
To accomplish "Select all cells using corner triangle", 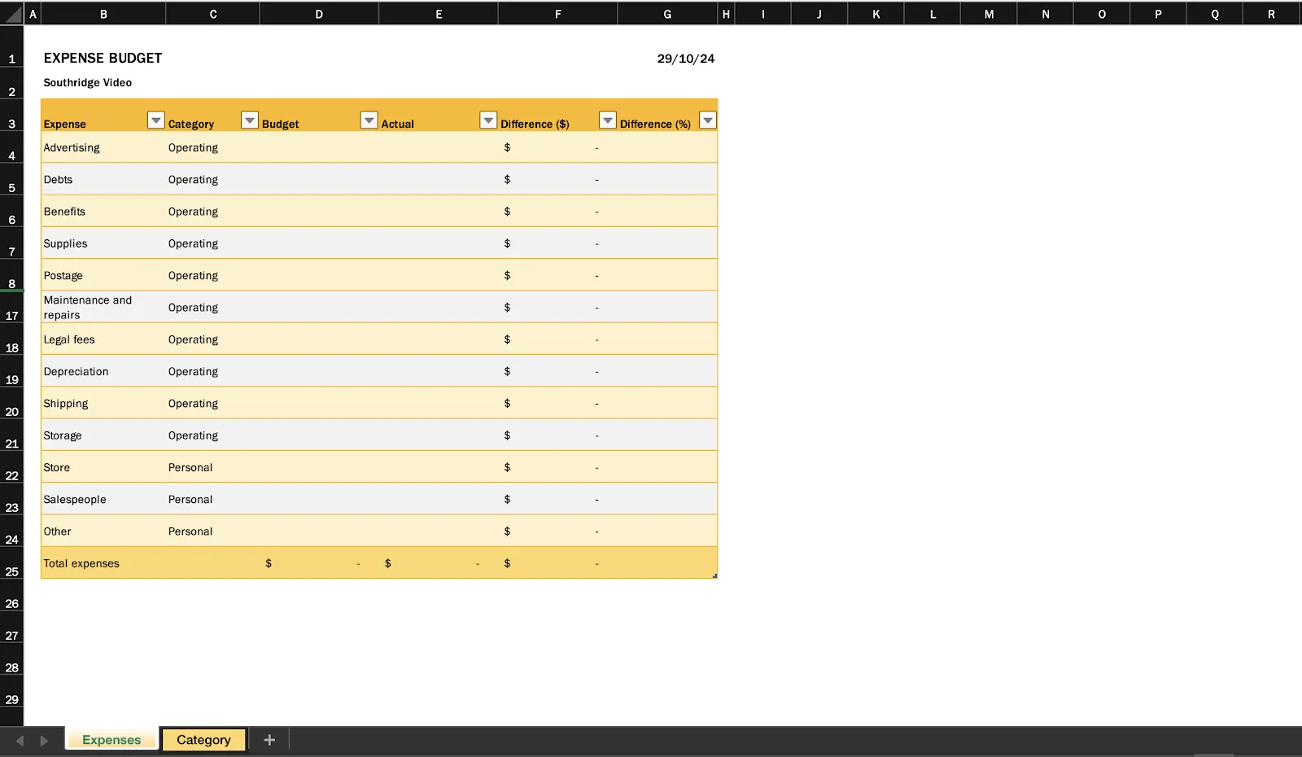I will [x=12, y=14].
